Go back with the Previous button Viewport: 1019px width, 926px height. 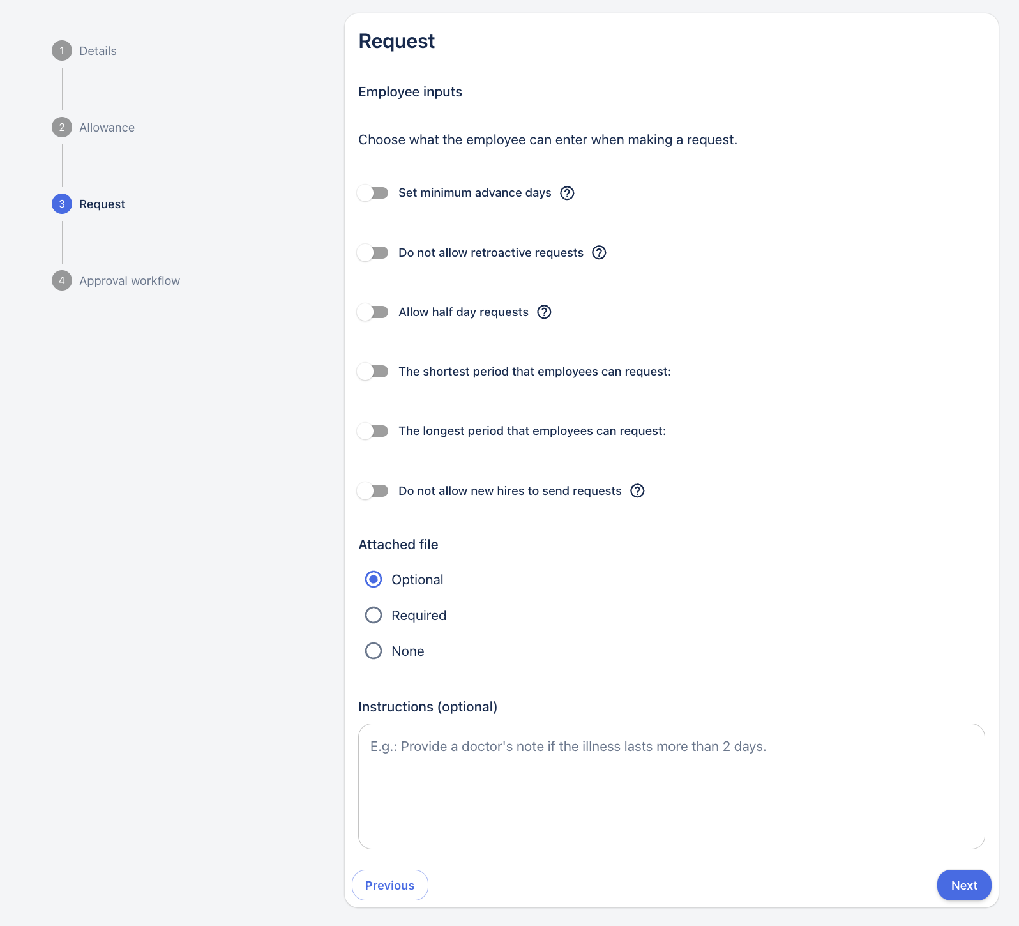[x=389, y=885]
